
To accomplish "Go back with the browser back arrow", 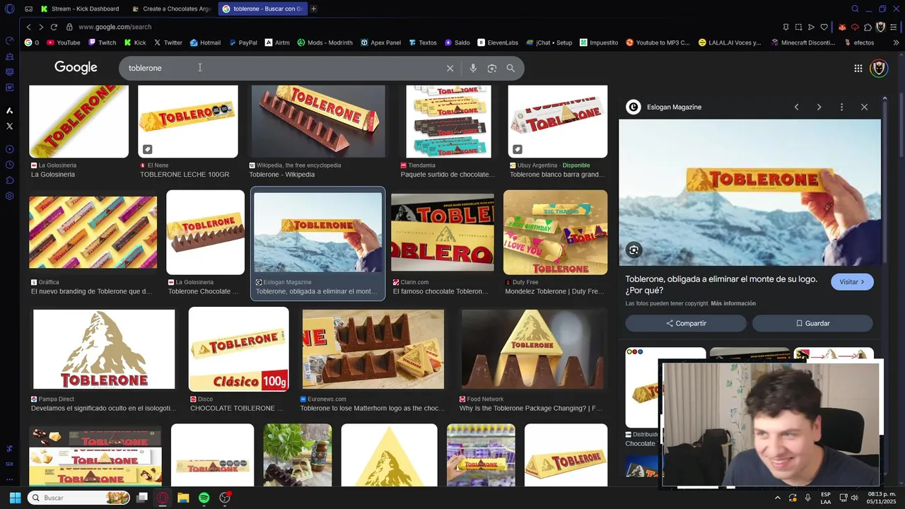I will tap(28, 27).
